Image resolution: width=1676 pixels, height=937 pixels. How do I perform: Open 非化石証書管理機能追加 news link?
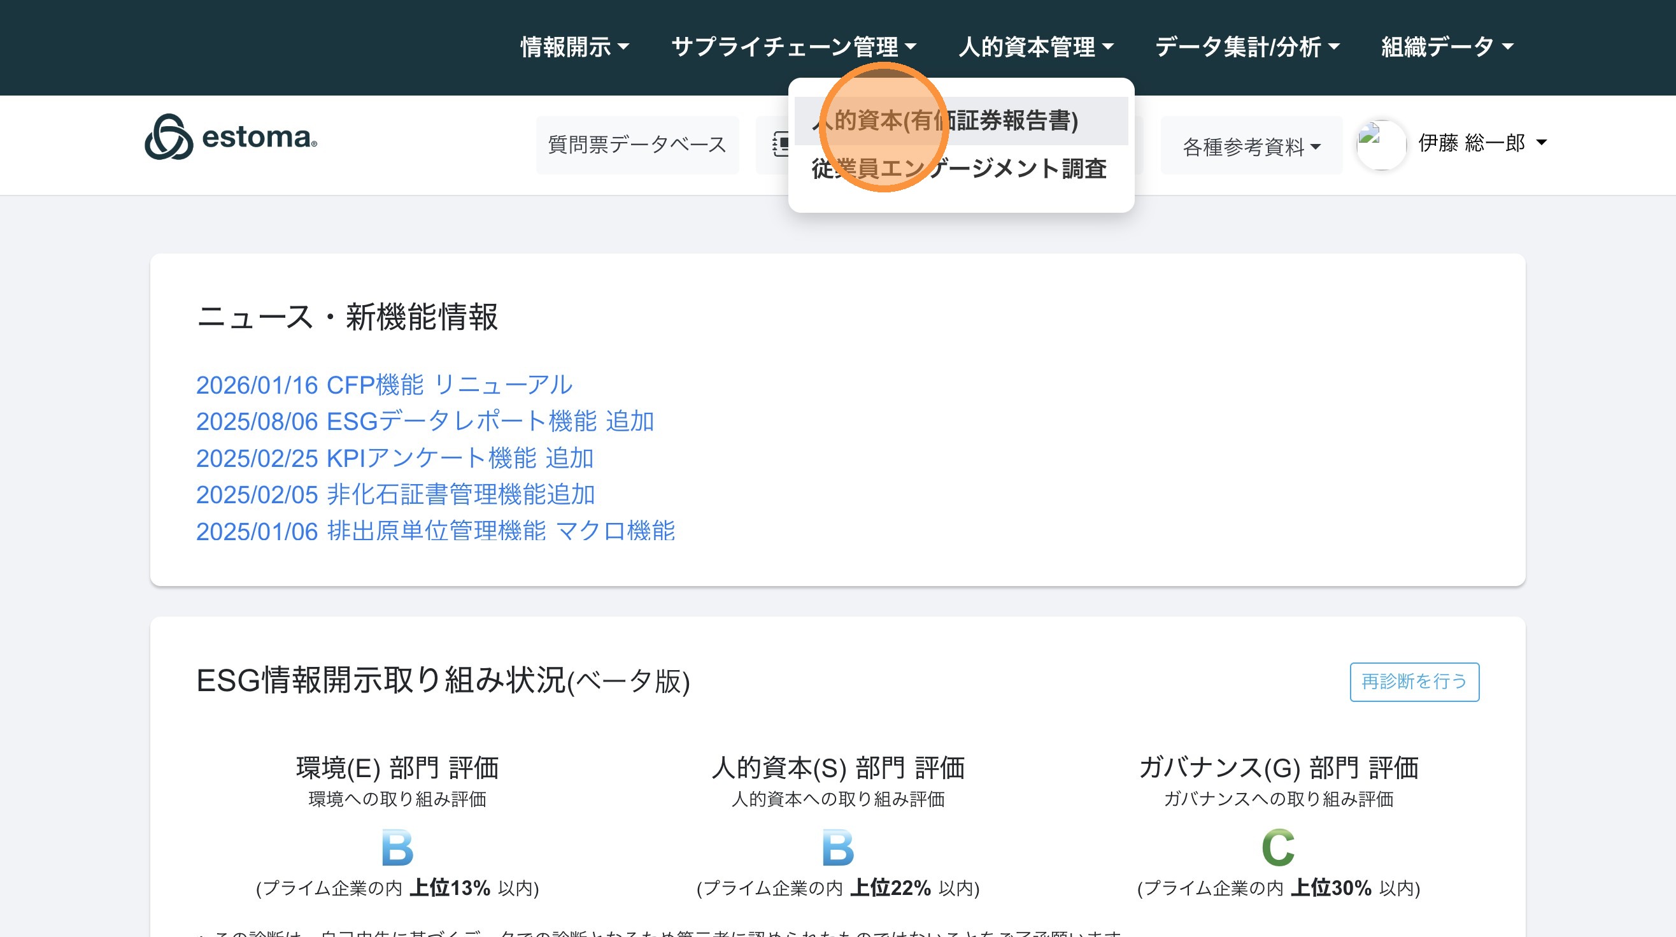tap(395, 494)
